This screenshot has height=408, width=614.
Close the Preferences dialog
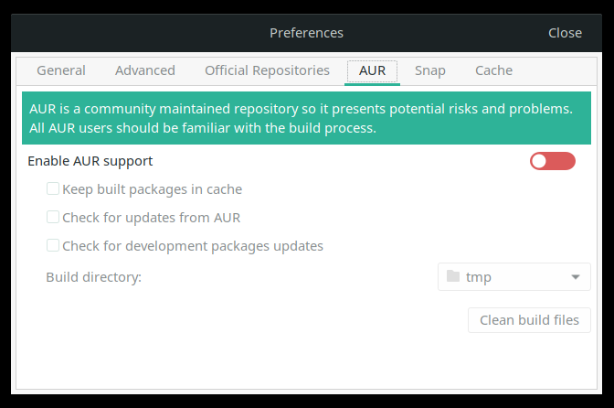tap(565, 33)
